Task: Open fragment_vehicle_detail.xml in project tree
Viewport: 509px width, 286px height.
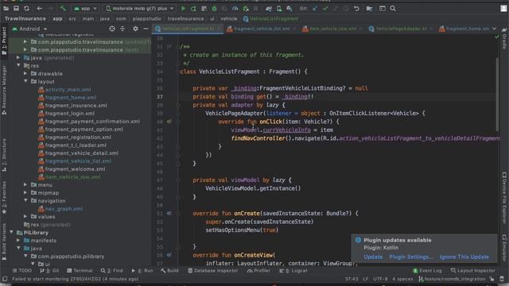Action: (78, 153)
